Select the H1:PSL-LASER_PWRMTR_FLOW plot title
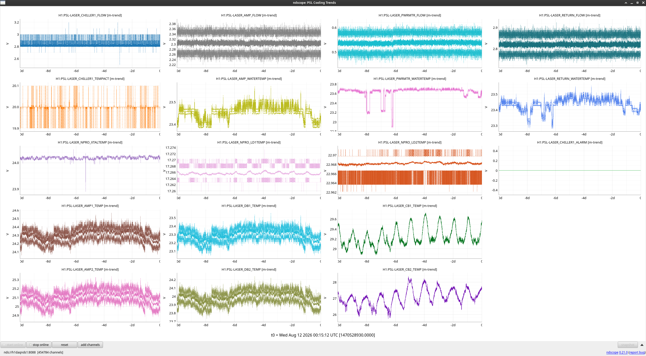Image resolution: width=646 pixels, height=356 pixels. (410, 15)
